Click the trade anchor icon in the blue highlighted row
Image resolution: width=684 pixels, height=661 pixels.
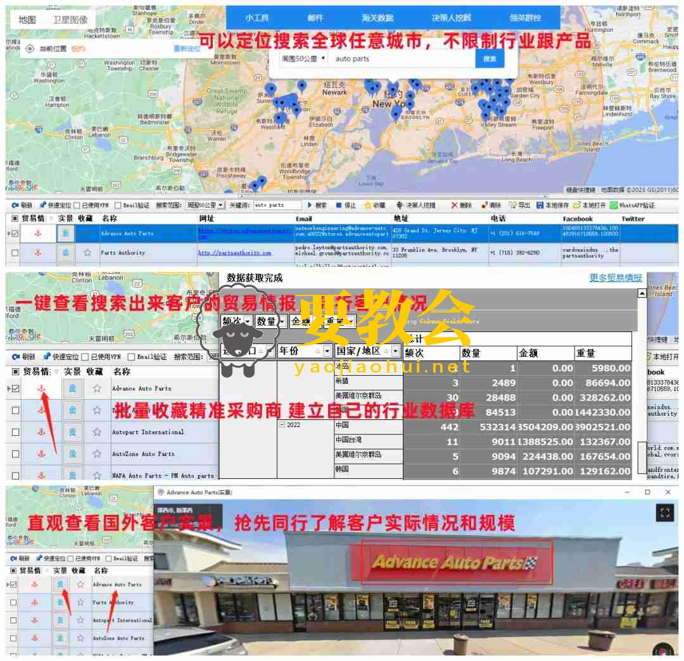pos(38,233)
